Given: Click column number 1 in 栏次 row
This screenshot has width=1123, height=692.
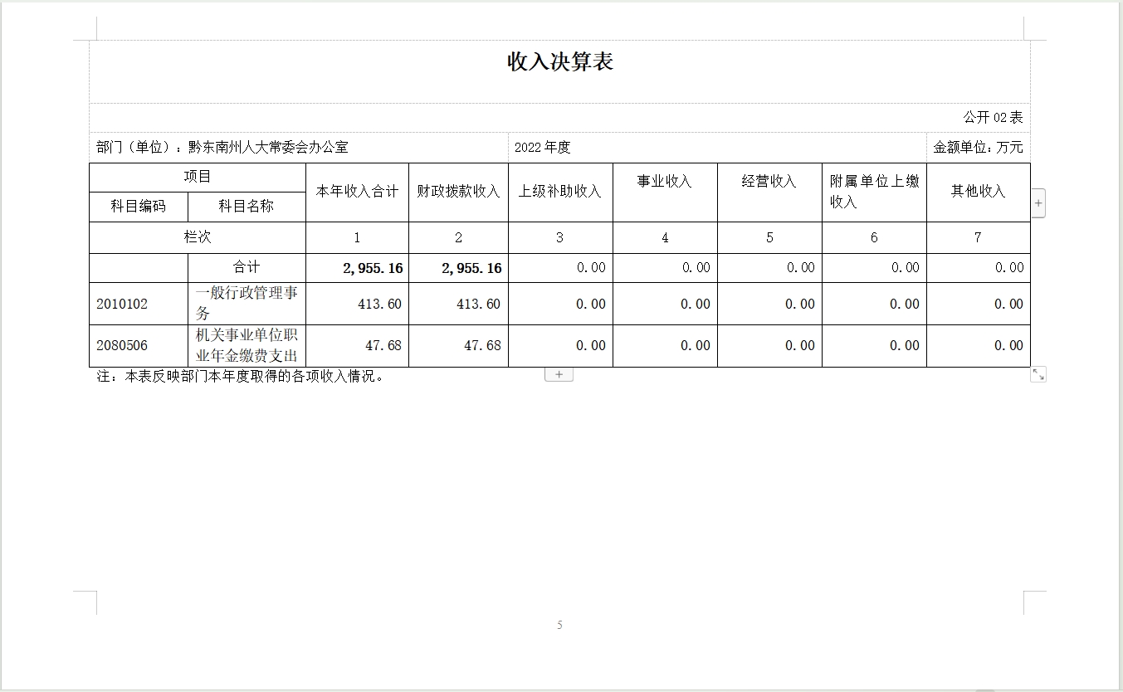Looking at the screenshot, I should click(x=357, y=237).
